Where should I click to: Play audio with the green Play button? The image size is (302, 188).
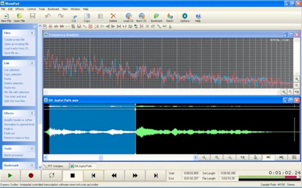click(x=10, y=175)
